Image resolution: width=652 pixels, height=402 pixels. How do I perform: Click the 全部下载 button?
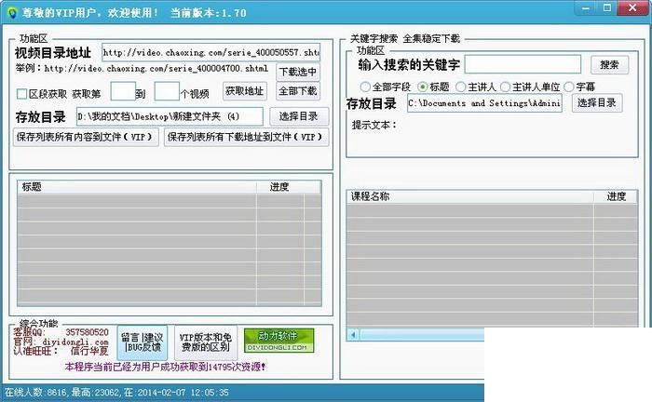pyautogui.click(x=298, y=91)
